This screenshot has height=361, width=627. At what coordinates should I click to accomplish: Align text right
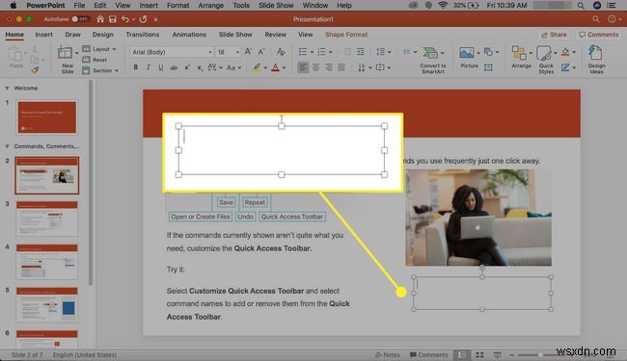(x=328, y=67)
